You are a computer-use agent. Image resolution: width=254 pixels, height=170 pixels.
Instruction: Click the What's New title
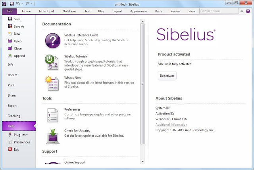click(x=73, y=78)
